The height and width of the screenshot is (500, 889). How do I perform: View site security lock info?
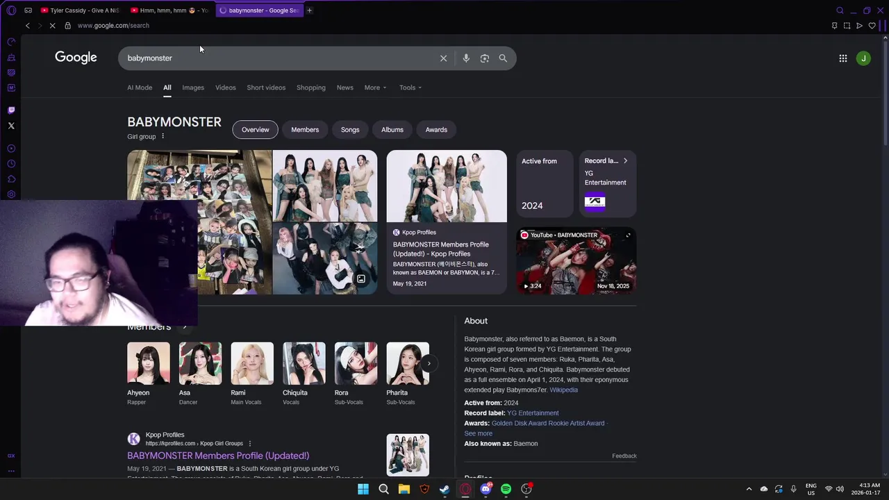(67, 26)
